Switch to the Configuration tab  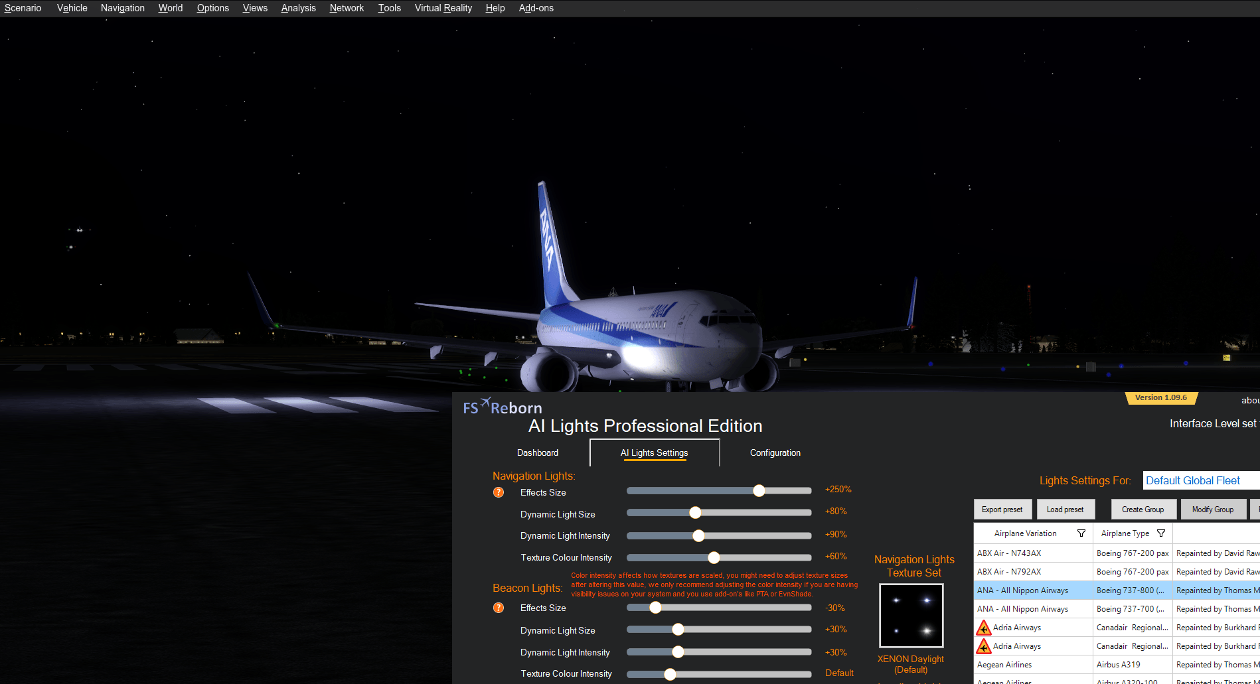[775, 452]
